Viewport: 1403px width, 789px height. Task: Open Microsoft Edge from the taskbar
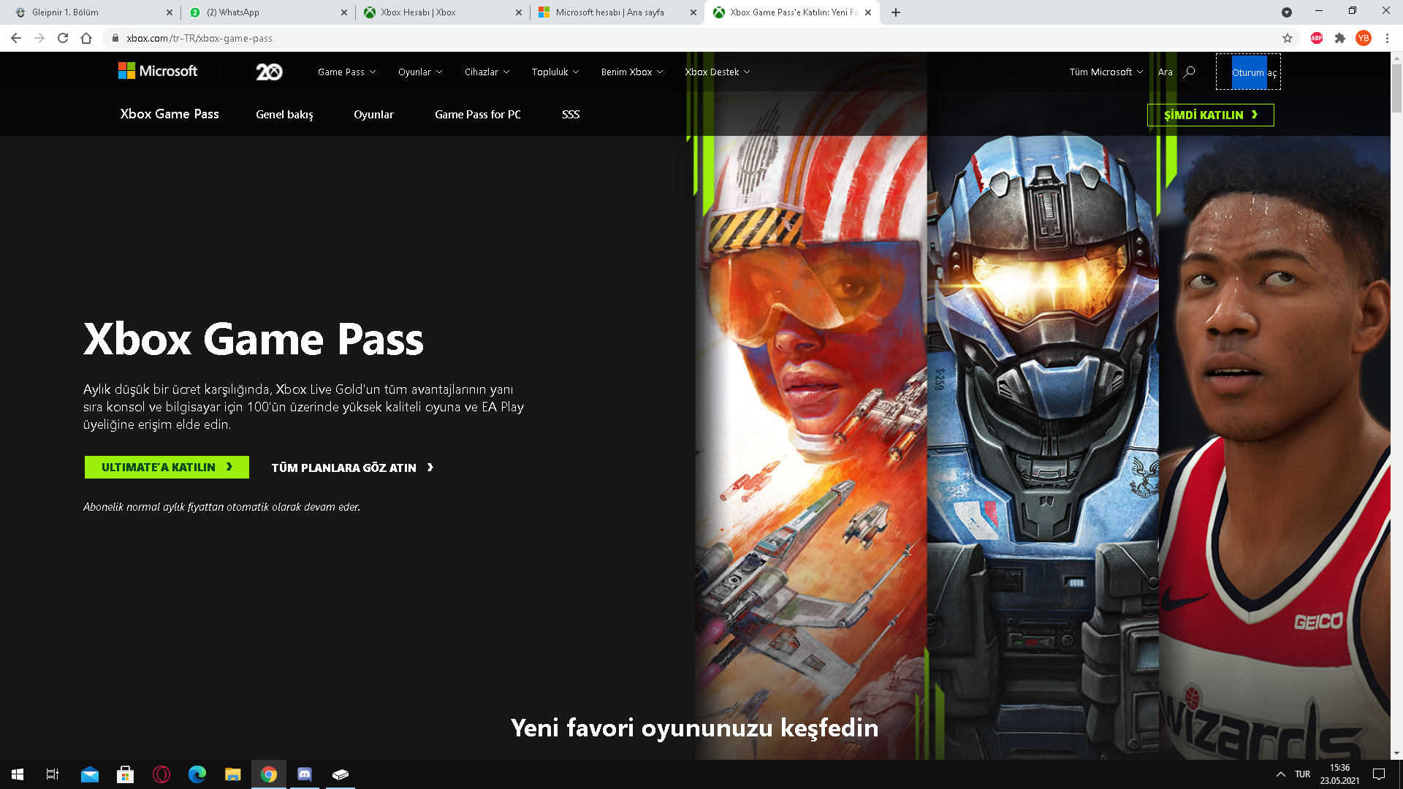[x=197, y=774]
